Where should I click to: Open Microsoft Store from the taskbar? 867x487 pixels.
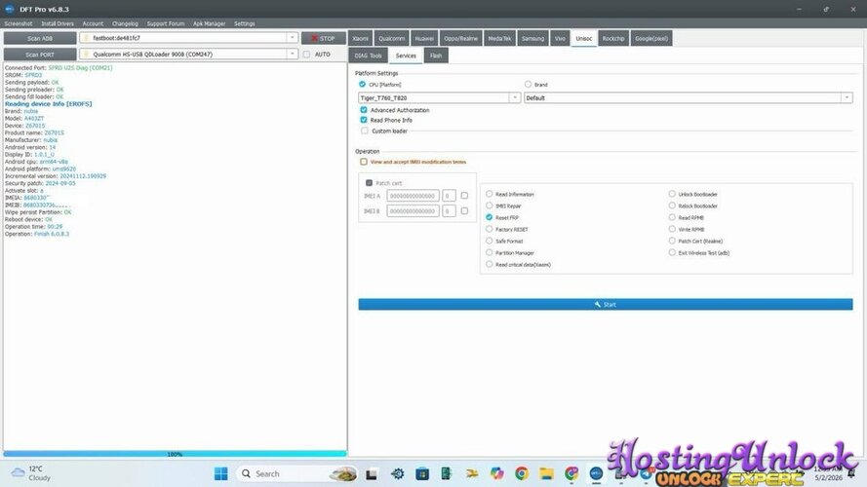click(422, 473)
